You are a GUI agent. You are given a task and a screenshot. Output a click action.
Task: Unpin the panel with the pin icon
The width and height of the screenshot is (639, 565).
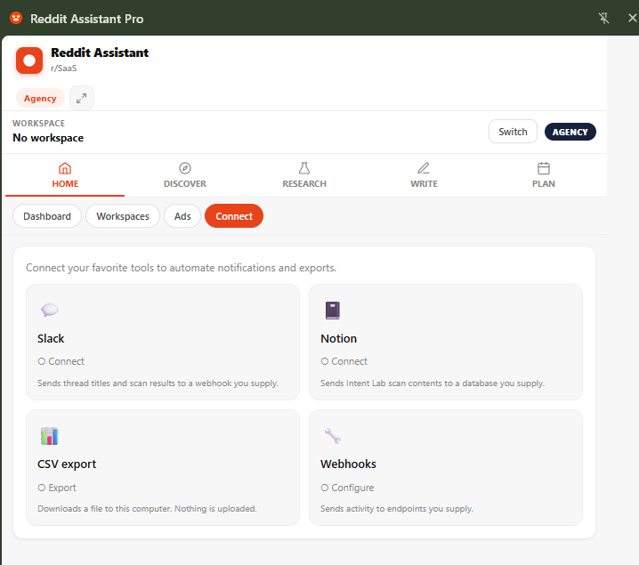click(x=603, y=18)
